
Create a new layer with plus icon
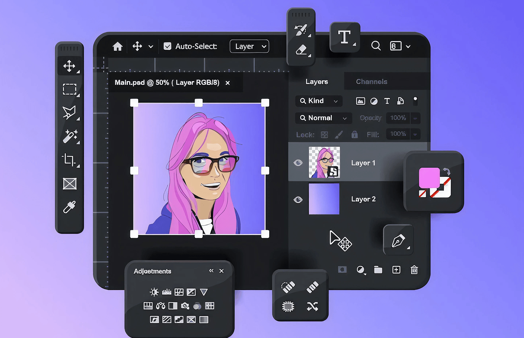point(396,270)
